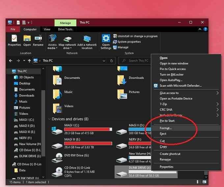The height and width of the screenshot is (187, 224).
Task: Click the refresh button in address bar
Action: (x=112, y=61)
